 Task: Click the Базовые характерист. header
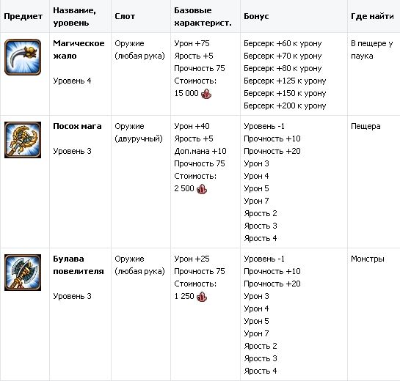(203, 17)
